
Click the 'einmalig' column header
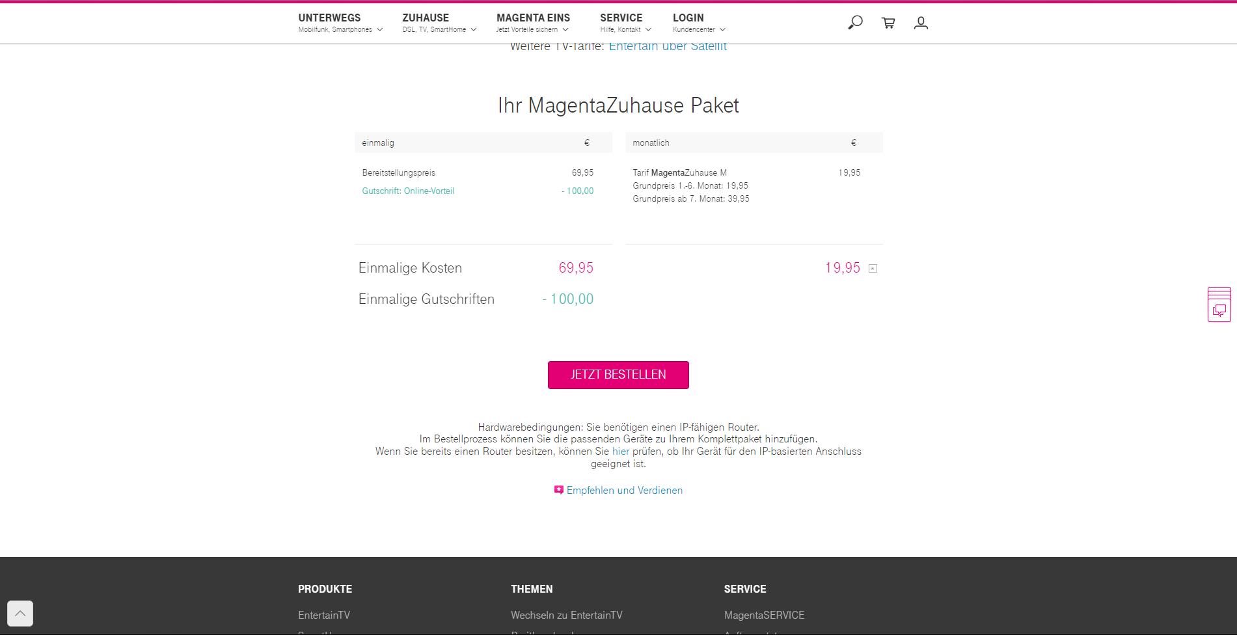(x=378, y=143)
